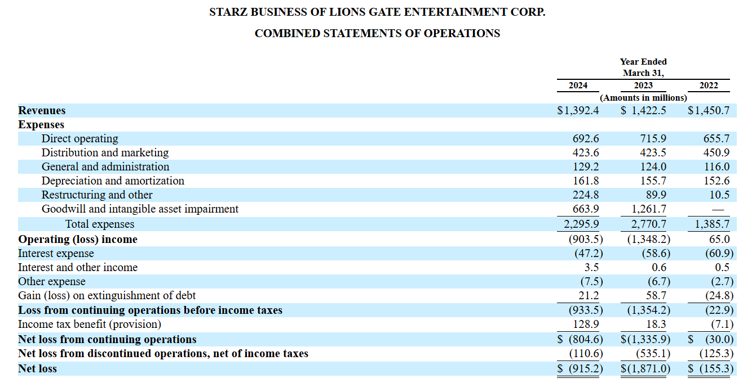Image resolution: width=743 pixels, height=383 pixels.
Task: Select Revenues value $1,422.5
Action: [643, 111]
